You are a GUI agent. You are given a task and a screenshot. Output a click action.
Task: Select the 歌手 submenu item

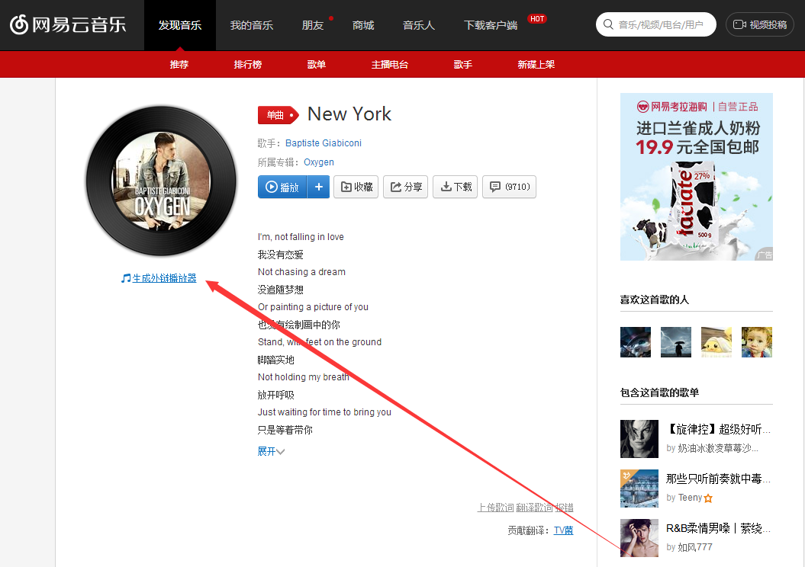462,65
